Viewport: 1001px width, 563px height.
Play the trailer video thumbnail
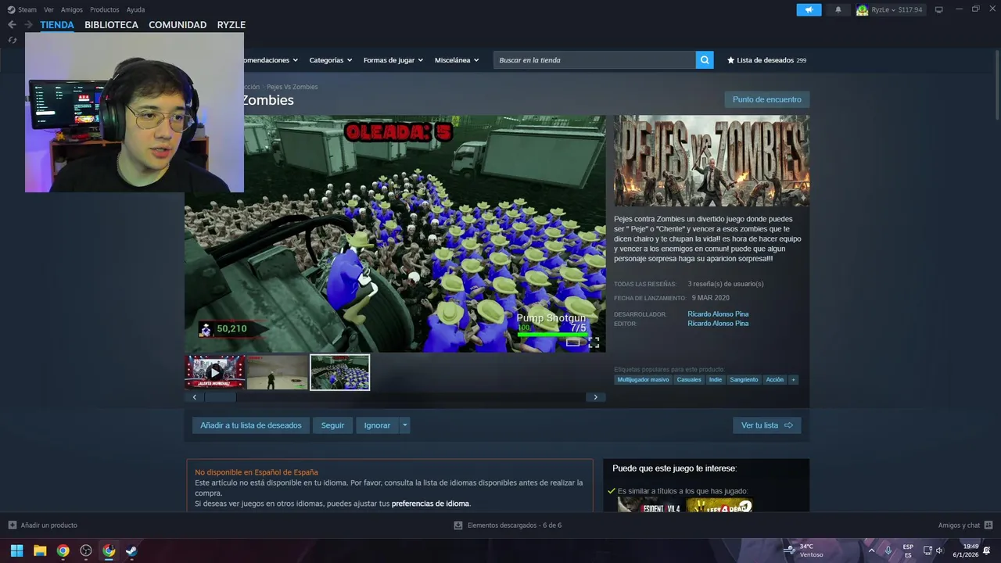tap(215, 372)
